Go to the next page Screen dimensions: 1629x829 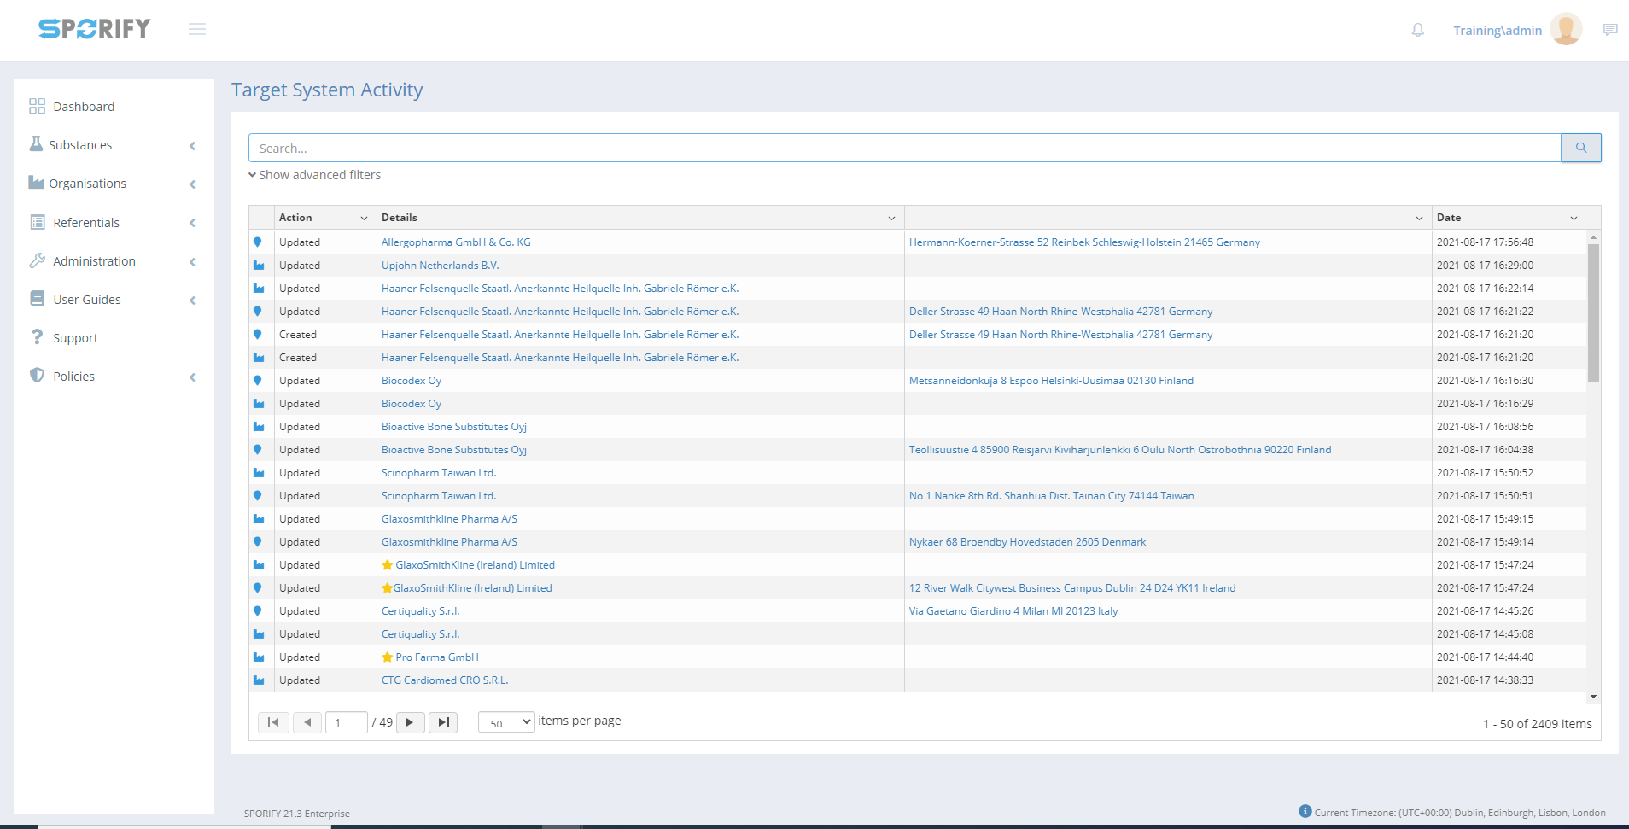[410, 722]
